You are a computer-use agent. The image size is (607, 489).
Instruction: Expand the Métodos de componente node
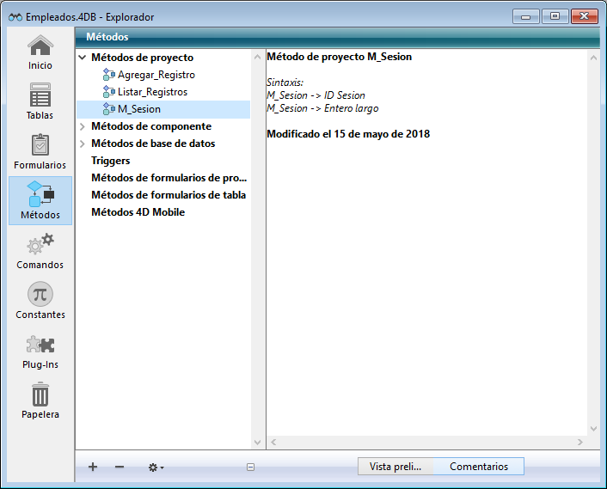83,126
